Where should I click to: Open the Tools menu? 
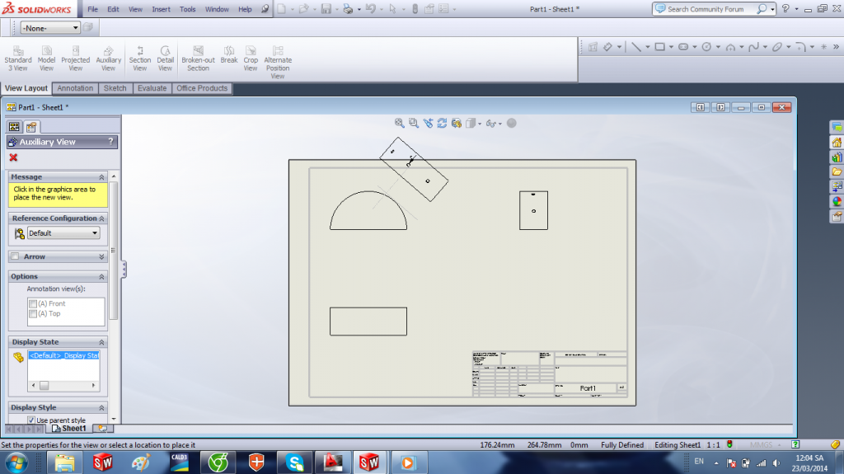(x=187, y=9)
